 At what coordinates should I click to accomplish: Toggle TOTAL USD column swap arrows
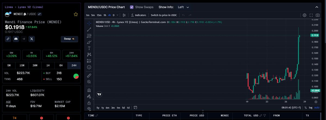[x=261, y=115]
